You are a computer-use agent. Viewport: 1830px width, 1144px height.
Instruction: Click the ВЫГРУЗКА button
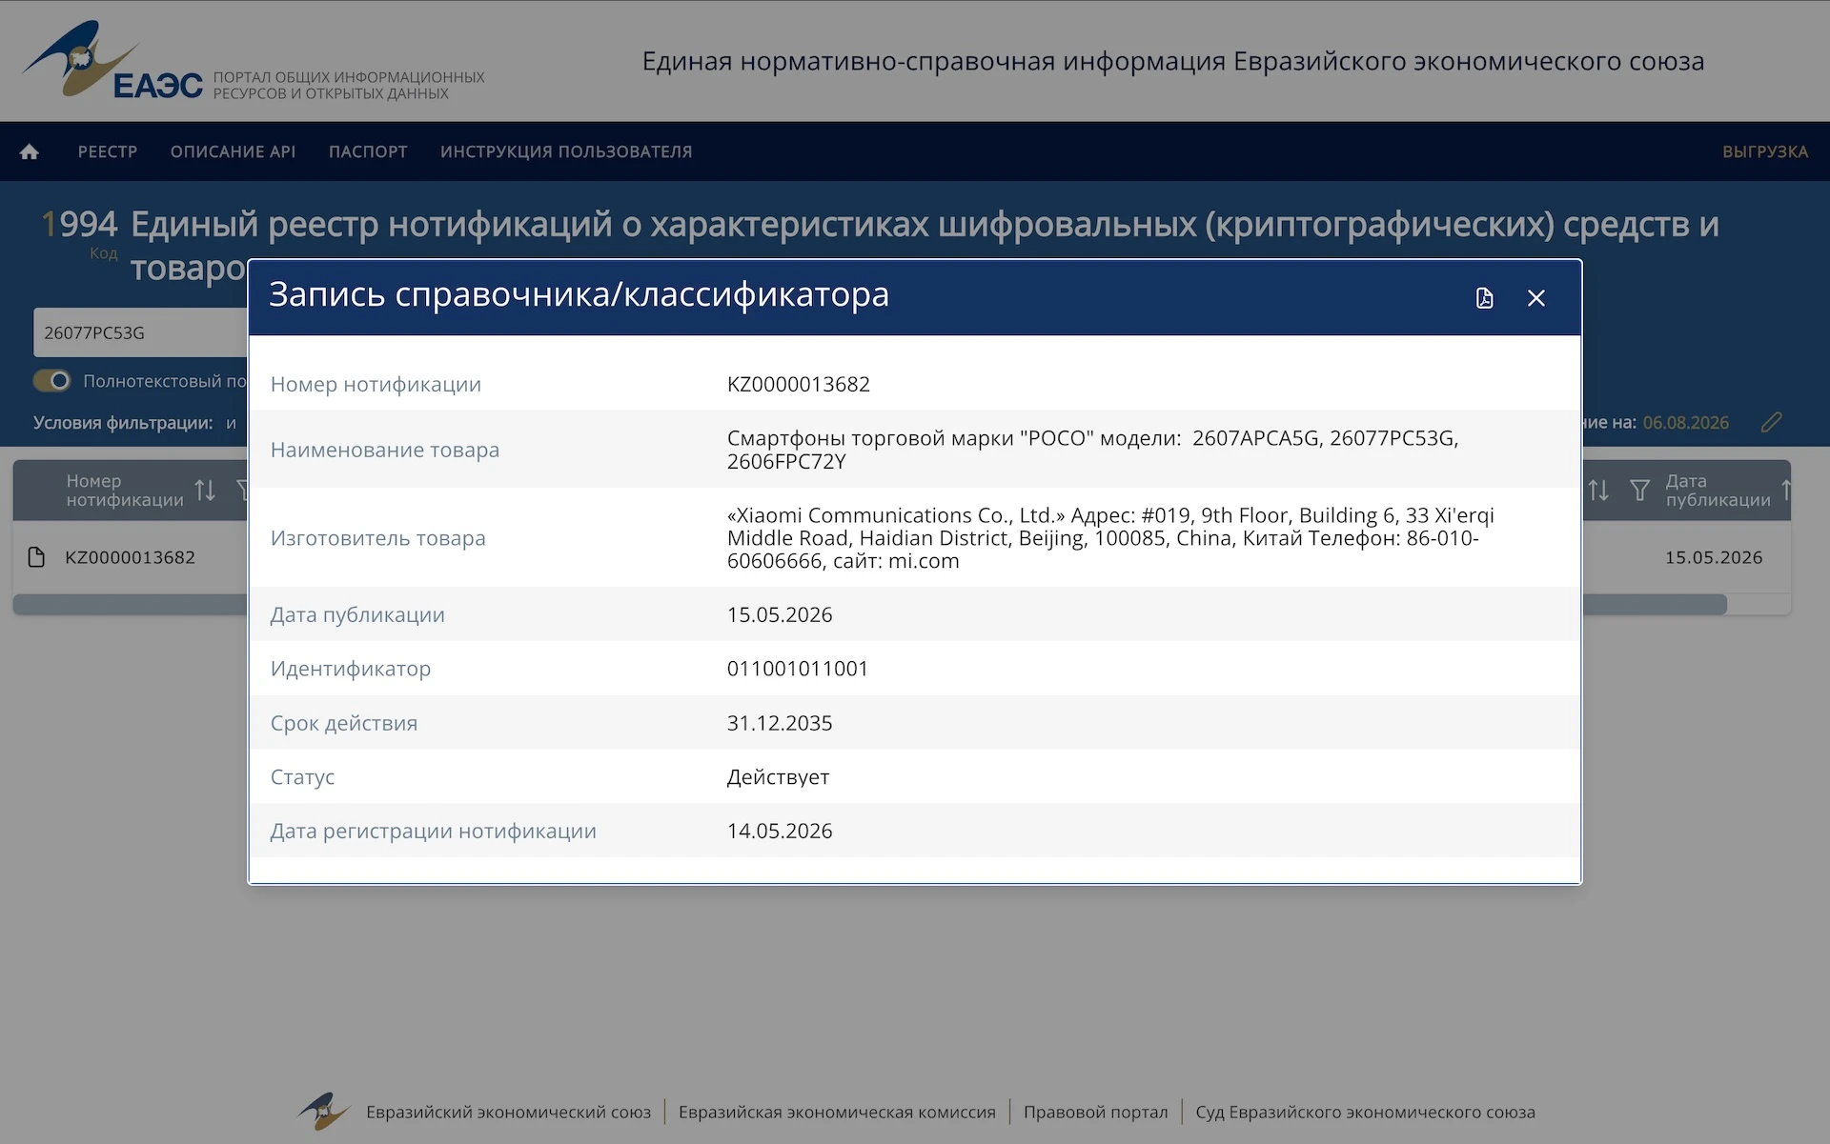[1764, 151]
